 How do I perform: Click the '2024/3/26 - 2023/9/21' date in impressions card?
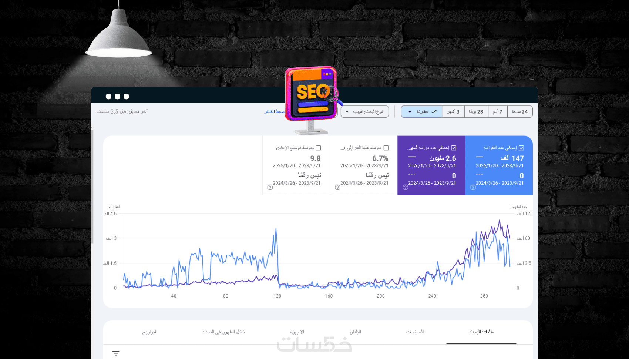coord(432,183)
